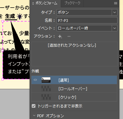Select the クリック appearance state

click(x=74, y=97)
